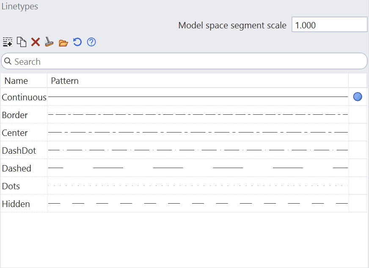369x268 pixels.
Task: Click the Purge unused linetypes broom icon
Action: (x=49, y=42)
